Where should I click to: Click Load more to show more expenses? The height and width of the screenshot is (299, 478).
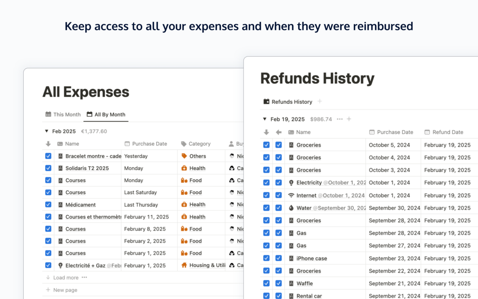point(66,278)
